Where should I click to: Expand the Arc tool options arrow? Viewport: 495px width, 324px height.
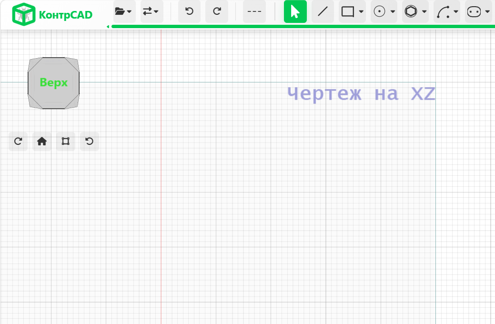456,12
